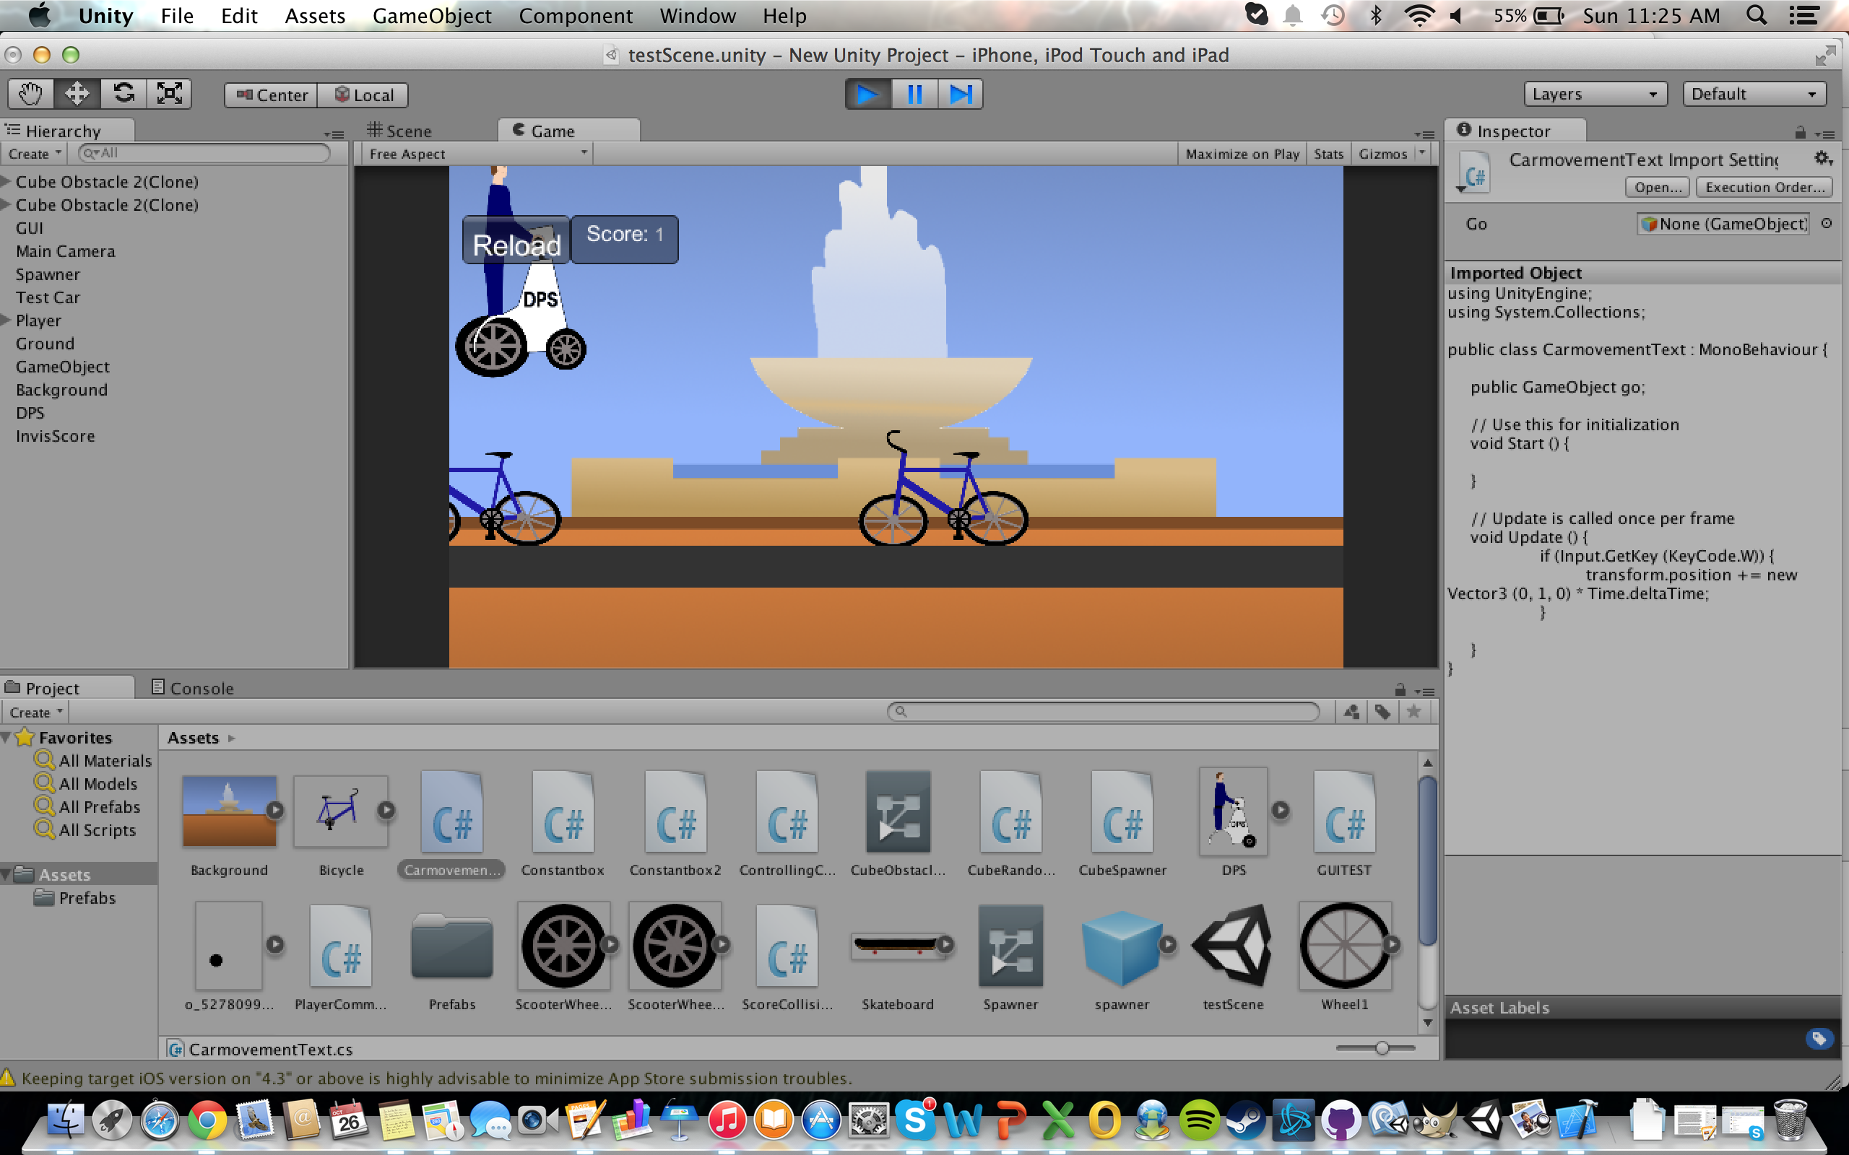Open the Layers dropdown

(x=1595, y=94)
